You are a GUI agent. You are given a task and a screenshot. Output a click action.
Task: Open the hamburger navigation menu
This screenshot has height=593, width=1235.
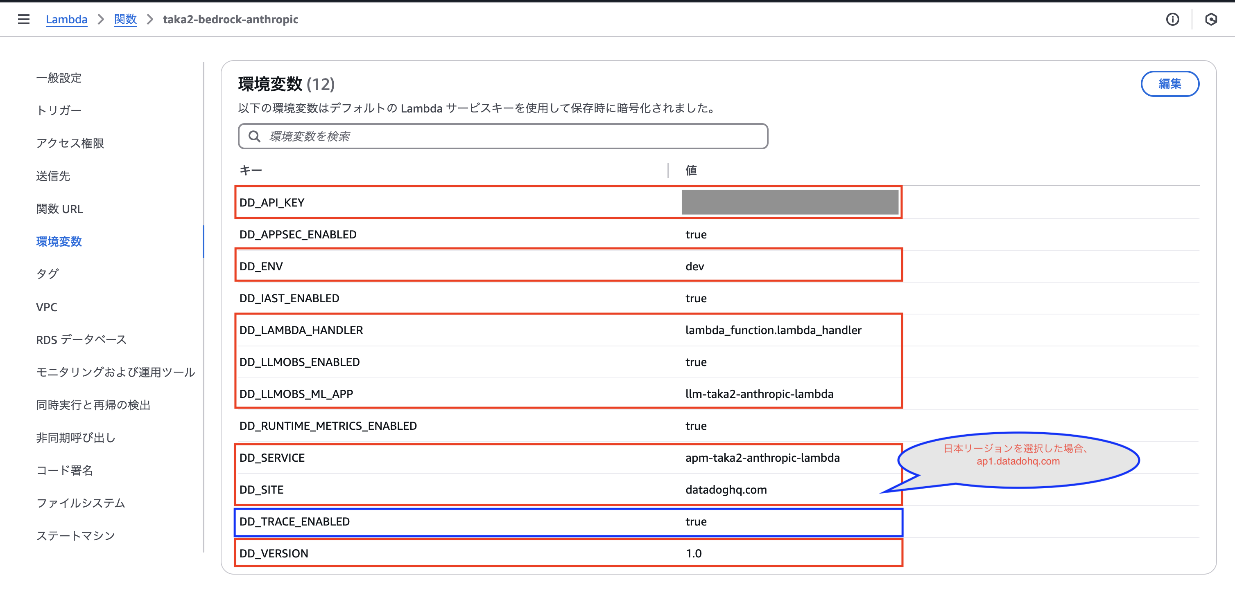(x=23, y=19)
